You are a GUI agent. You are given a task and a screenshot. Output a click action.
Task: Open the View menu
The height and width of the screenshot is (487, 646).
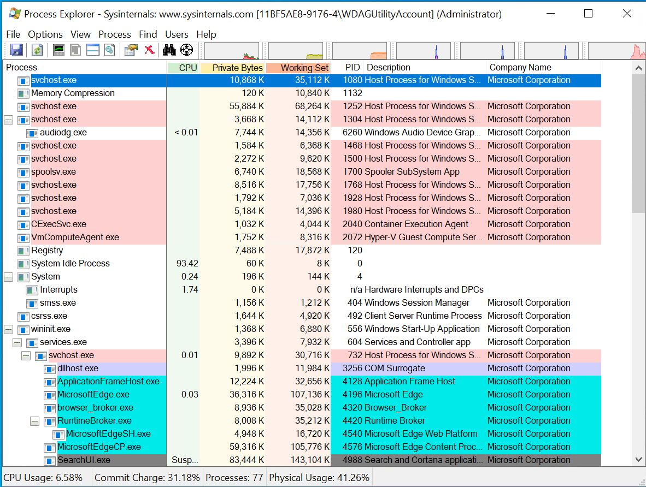tap(80, 34)
